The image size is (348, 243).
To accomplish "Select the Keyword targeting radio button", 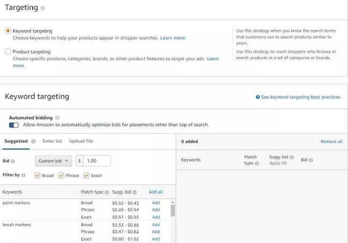I will click(8, 31).
